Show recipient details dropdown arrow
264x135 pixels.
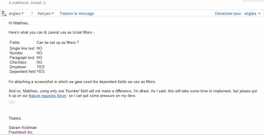44,3
